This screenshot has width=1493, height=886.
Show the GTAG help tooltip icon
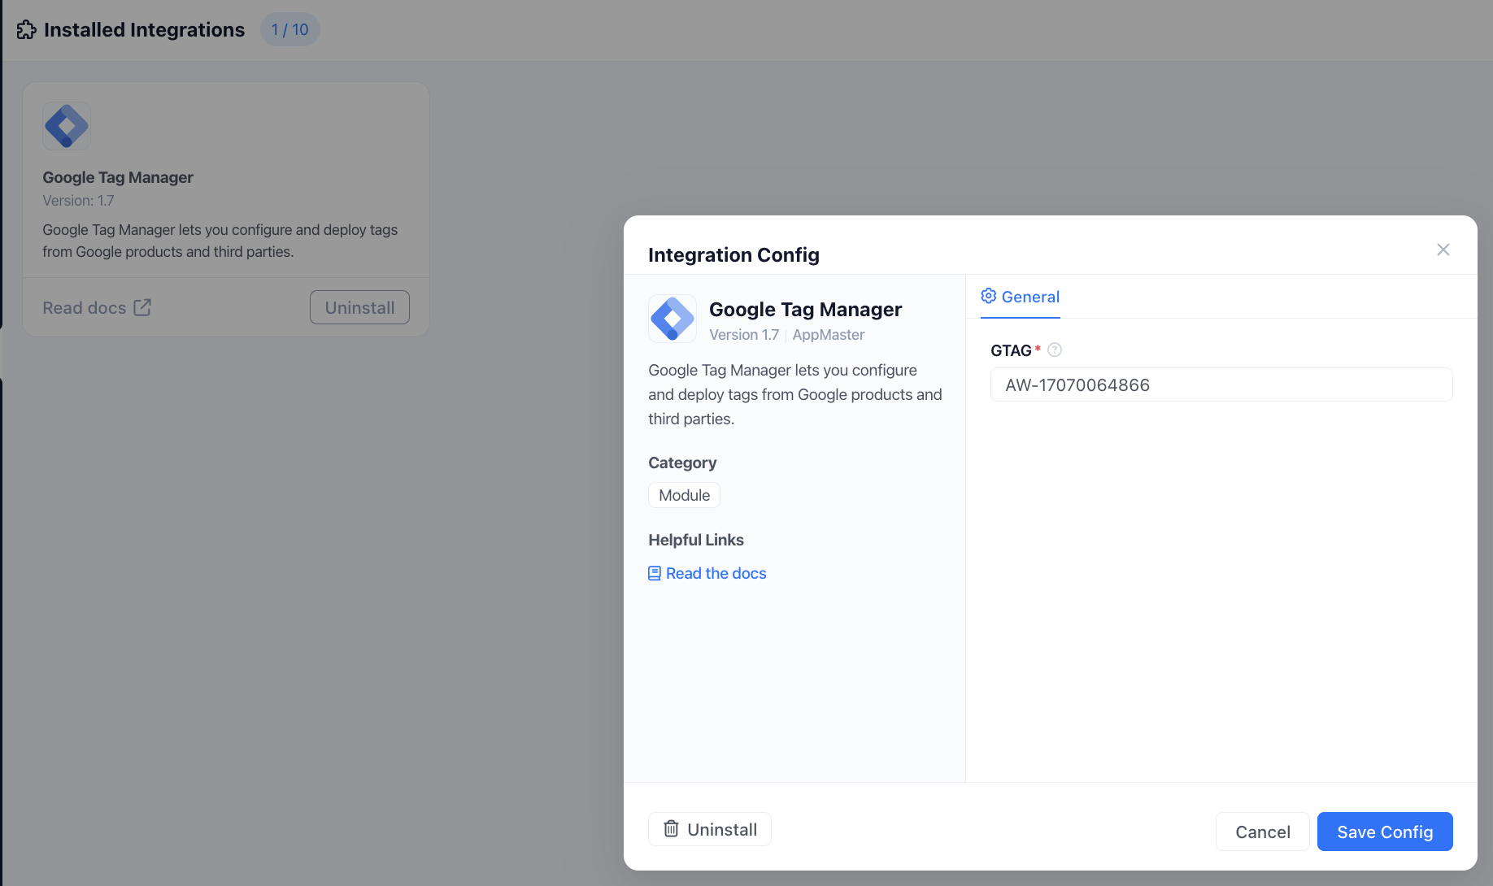click(x=1055, y=350)
